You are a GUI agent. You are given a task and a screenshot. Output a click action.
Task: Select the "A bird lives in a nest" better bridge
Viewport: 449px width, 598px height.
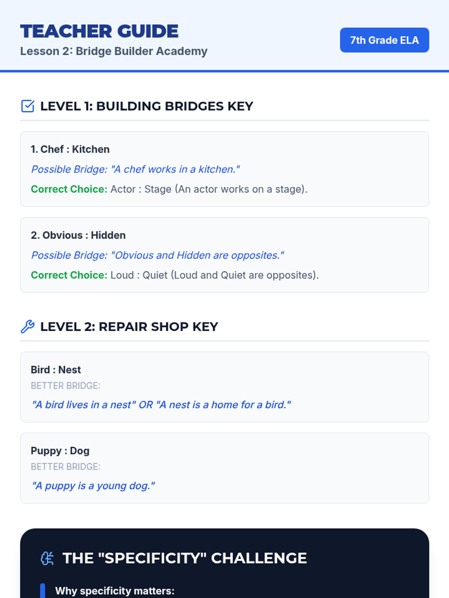(161, 405)
